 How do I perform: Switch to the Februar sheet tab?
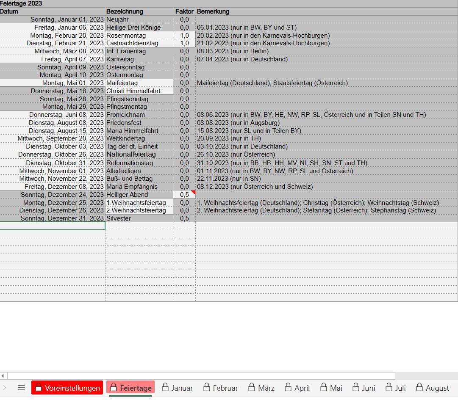(x=221, y=388)
